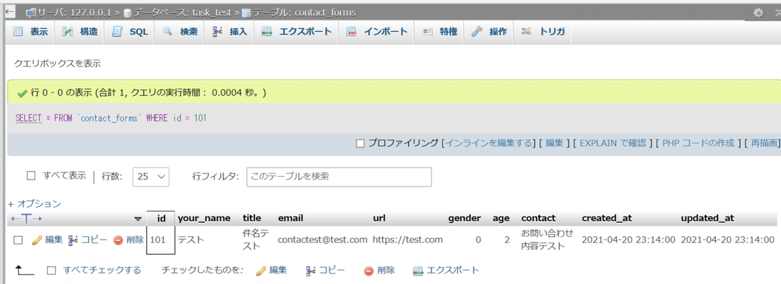Sort by url column header
This screenshot has height=284, width=781.
click(379, 218)
